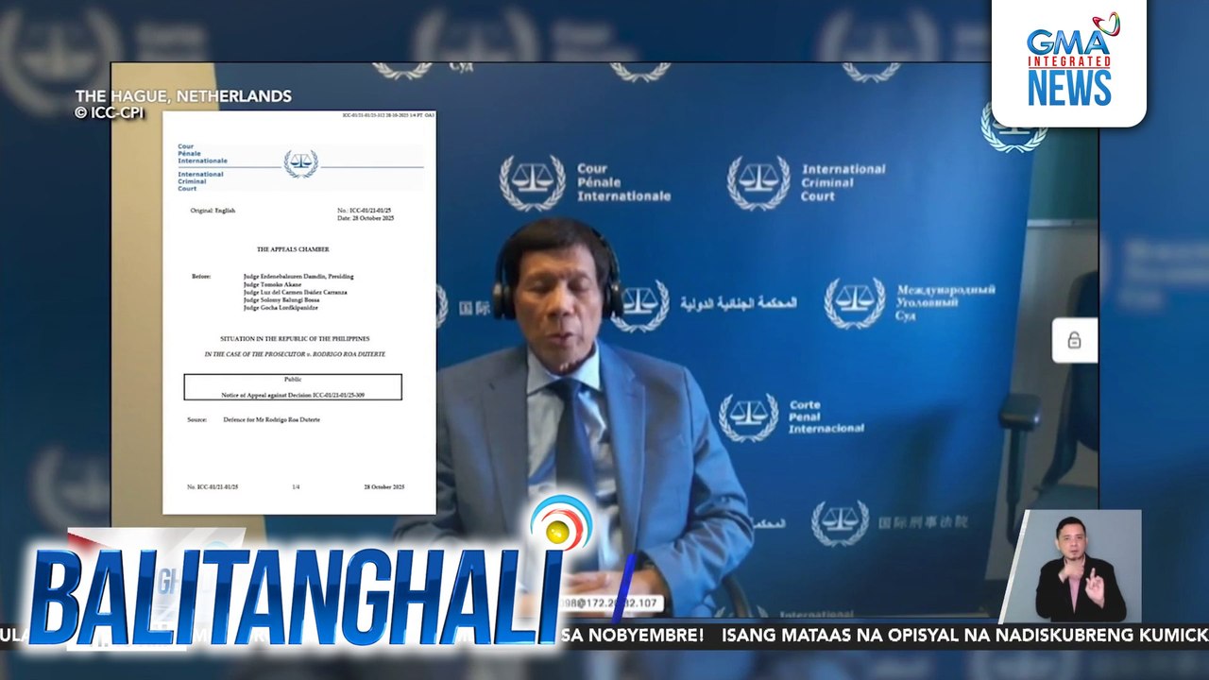Open the Notice of Appeal document overlay
The width and height of the screenshot is (1209, 680).
point(299,313)
